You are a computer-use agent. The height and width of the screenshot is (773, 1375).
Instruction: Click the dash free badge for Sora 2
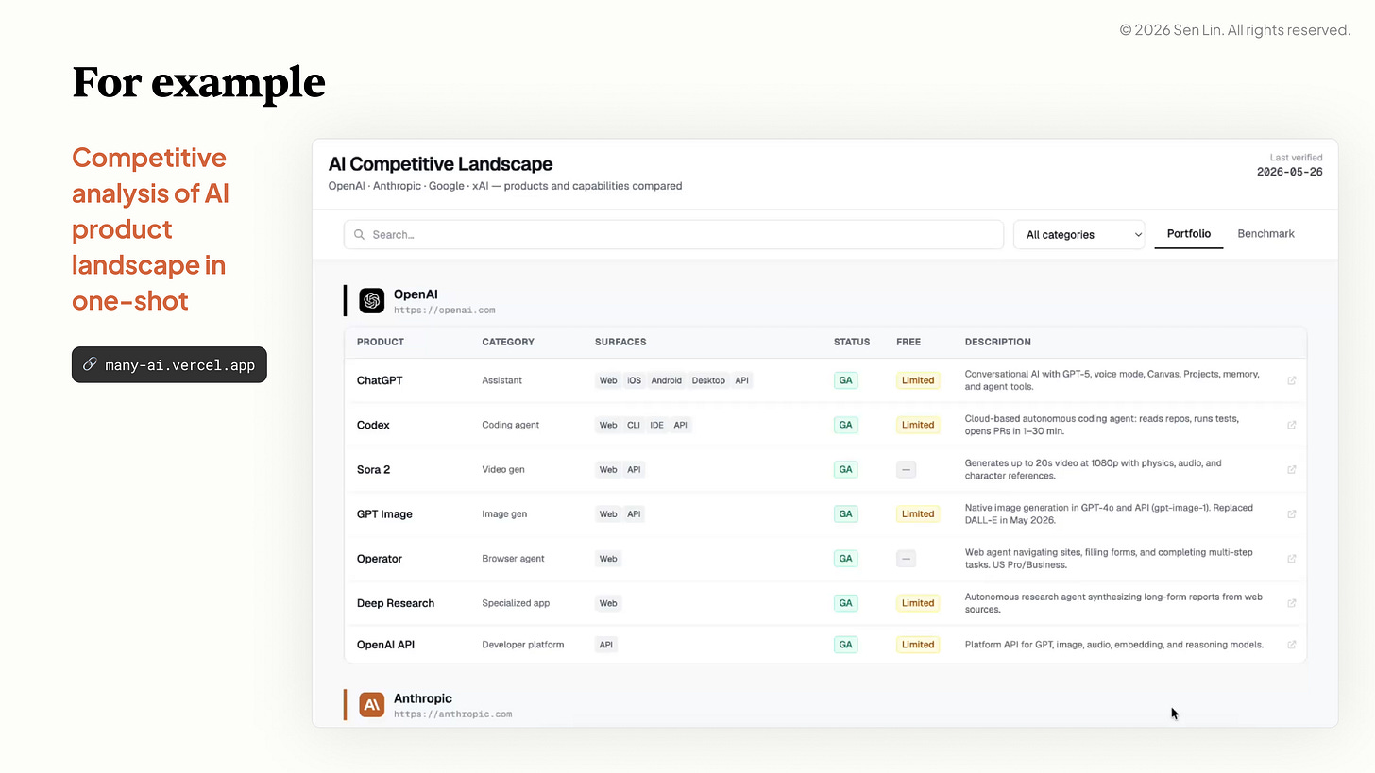pyautogui.click(x=907, y=469)
